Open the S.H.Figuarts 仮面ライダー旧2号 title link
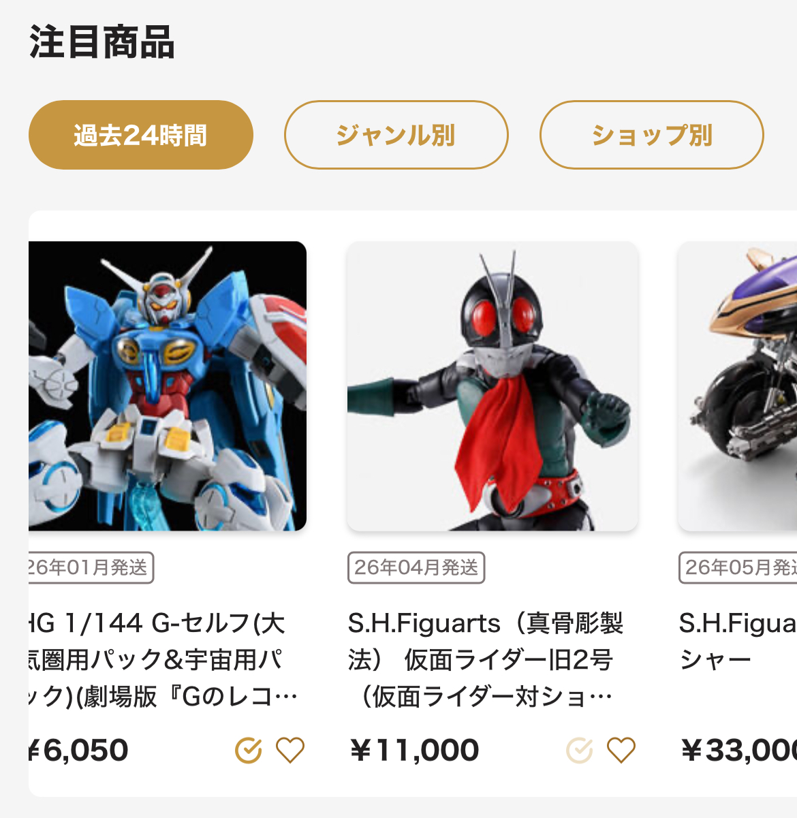 coord(485,660)
